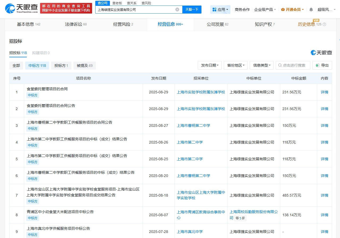Screen dimensions: 340x238
Task: Click the Excel icon on the 导出 button
Action: [317, 65]
